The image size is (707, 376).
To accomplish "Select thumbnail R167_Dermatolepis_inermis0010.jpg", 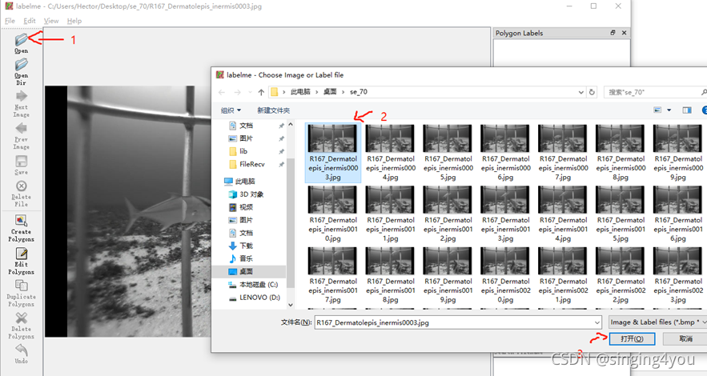I will (x=333, y=214).
